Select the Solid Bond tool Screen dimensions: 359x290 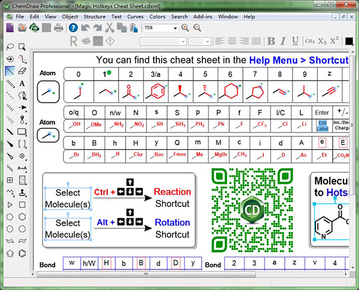(10, 71)
